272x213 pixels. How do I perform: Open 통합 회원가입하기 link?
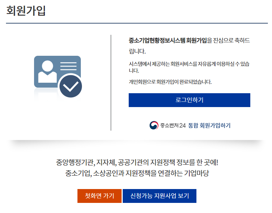pos(209,125)
